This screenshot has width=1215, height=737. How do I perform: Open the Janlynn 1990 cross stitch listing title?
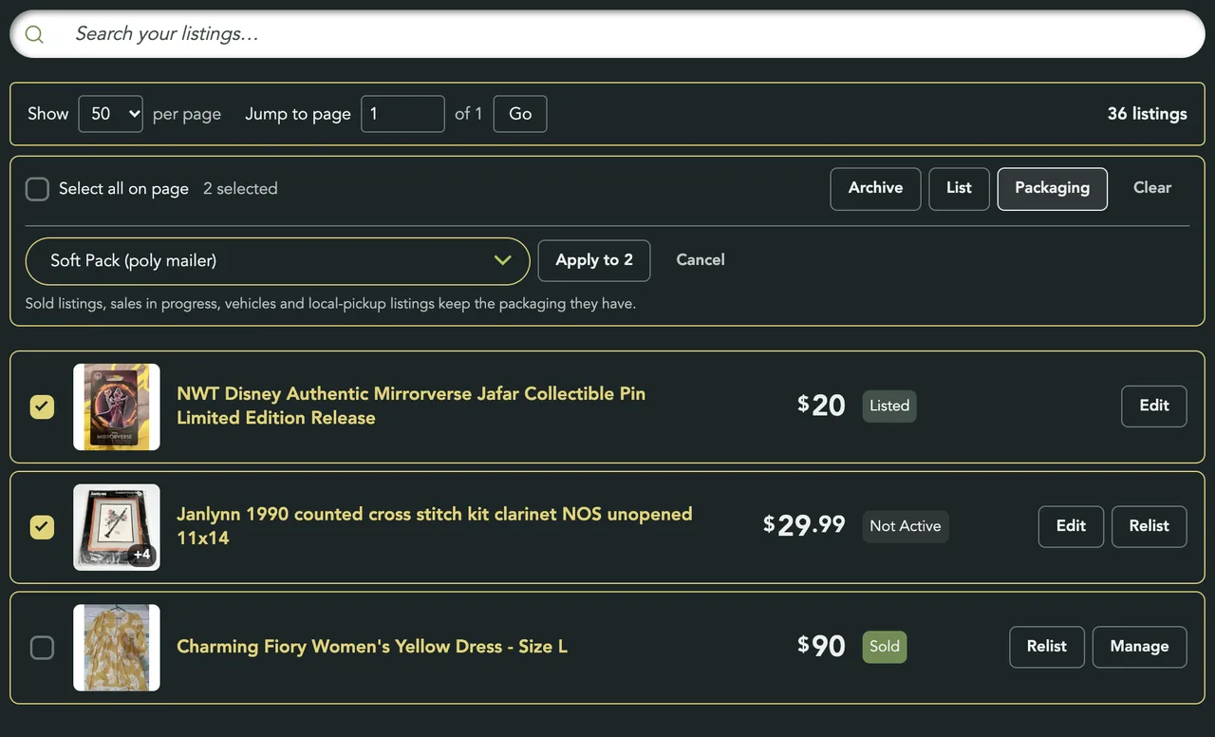(x=435, y=526)
